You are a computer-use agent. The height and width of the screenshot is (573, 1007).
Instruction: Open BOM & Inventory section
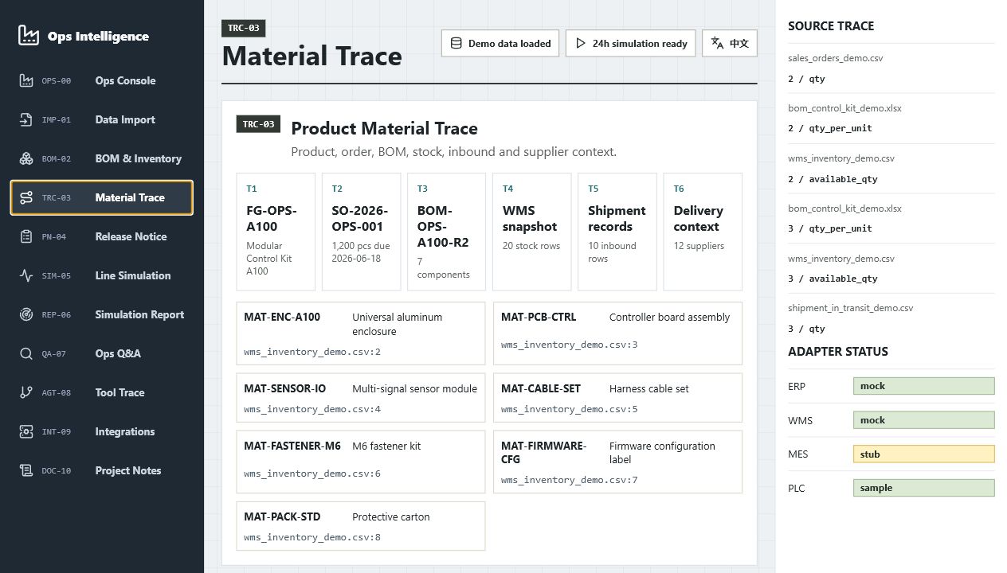102,158
